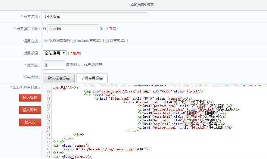This screenshot has height=159, width=267.
Task: Click line number 44 in the editor gutter
Action: tap(48, 145)
